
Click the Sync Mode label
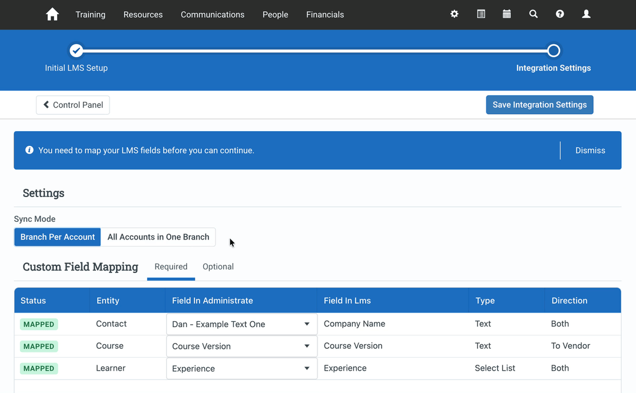click(x=35, y=219)
